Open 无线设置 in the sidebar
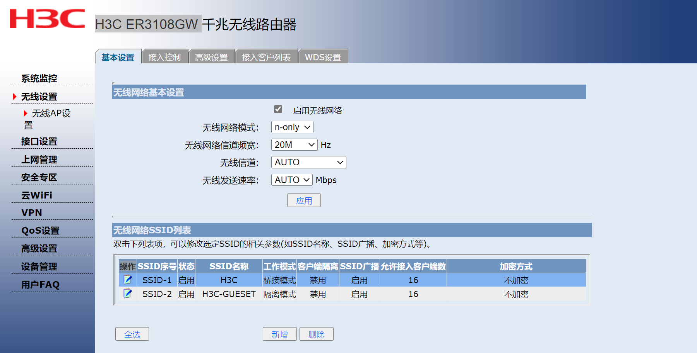697x353 pixels. click(39, 97)
